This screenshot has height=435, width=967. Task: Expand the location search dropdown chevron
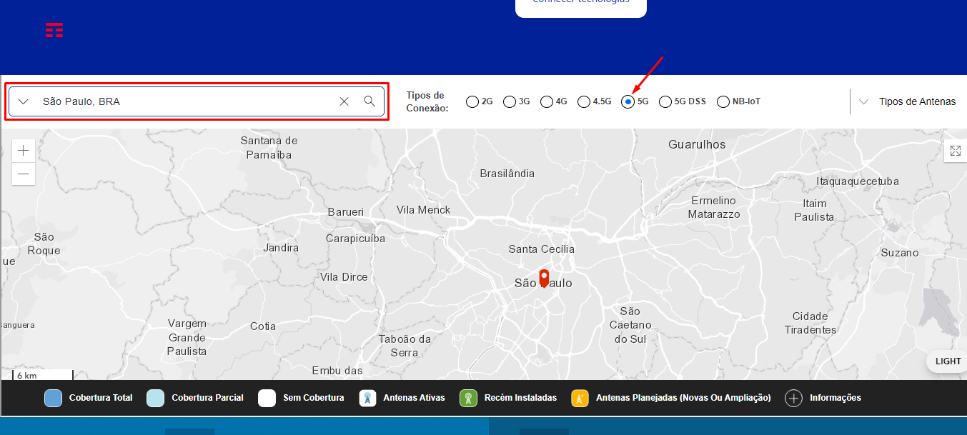[x=24, y=101]
